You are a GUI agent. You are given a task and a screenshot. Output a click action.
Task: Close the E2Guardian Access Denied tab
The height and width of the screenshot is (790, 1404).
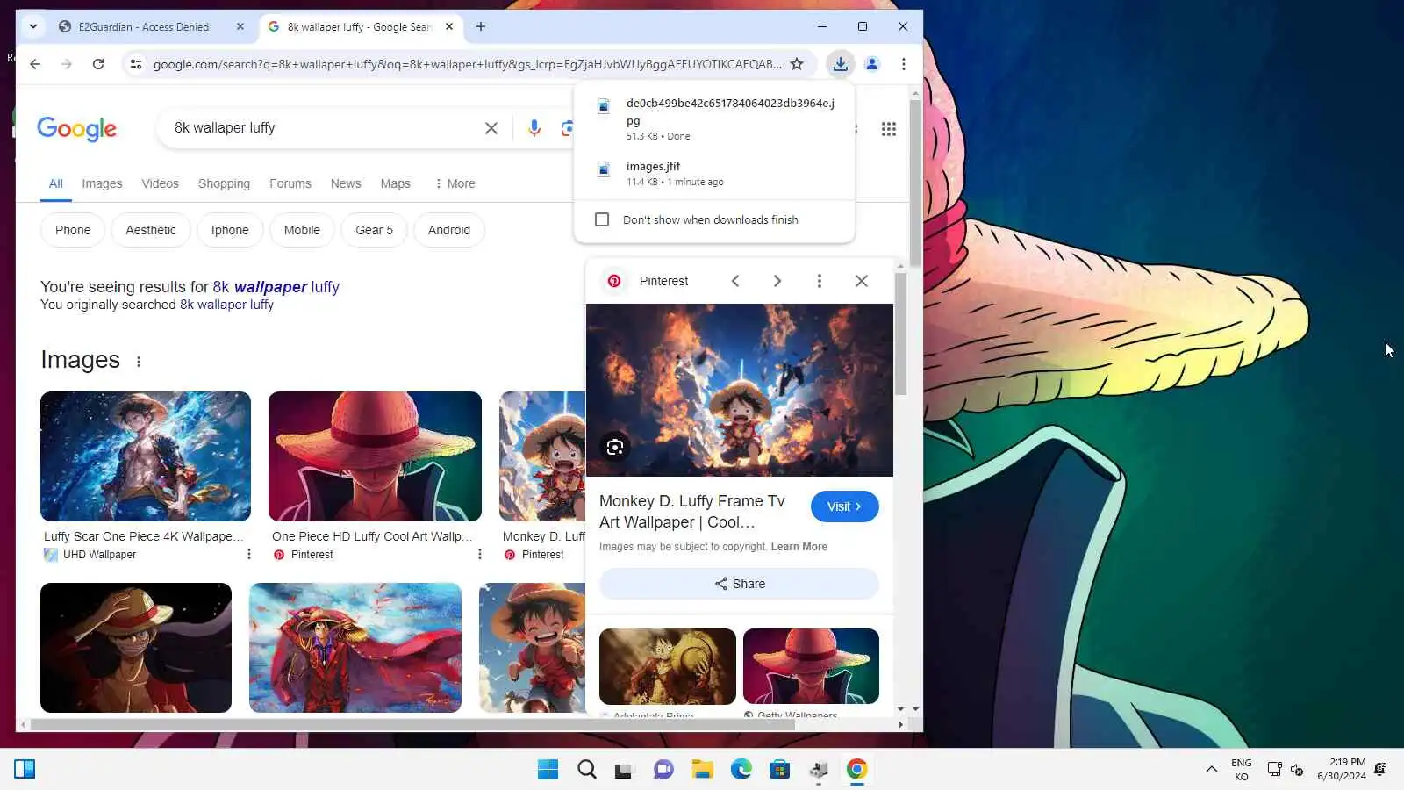[x=240, y=26]
